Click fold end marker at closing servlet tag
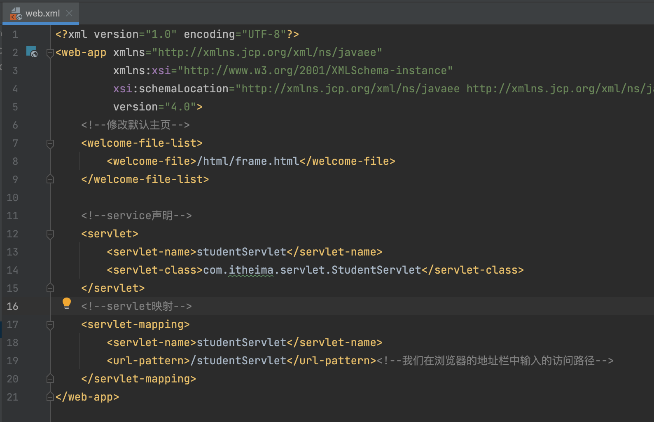Image resolution: width=654 pixels, height=422 pixels. tap(50, 288)
